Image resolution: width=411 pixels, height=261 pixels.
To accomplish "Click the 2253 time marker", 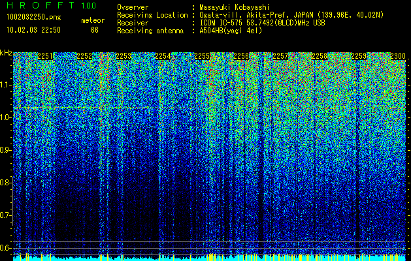I will (123, 56).
